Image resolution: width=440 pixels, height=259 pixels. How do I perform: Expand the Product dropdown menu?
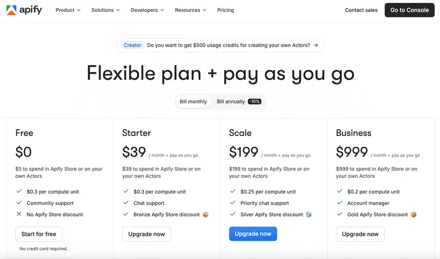[x=68, y=10]
